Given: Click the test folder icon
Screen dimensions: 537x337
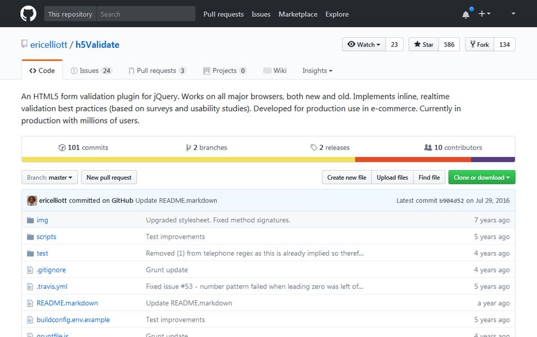Looking at the screenshot, I should 30,253.
